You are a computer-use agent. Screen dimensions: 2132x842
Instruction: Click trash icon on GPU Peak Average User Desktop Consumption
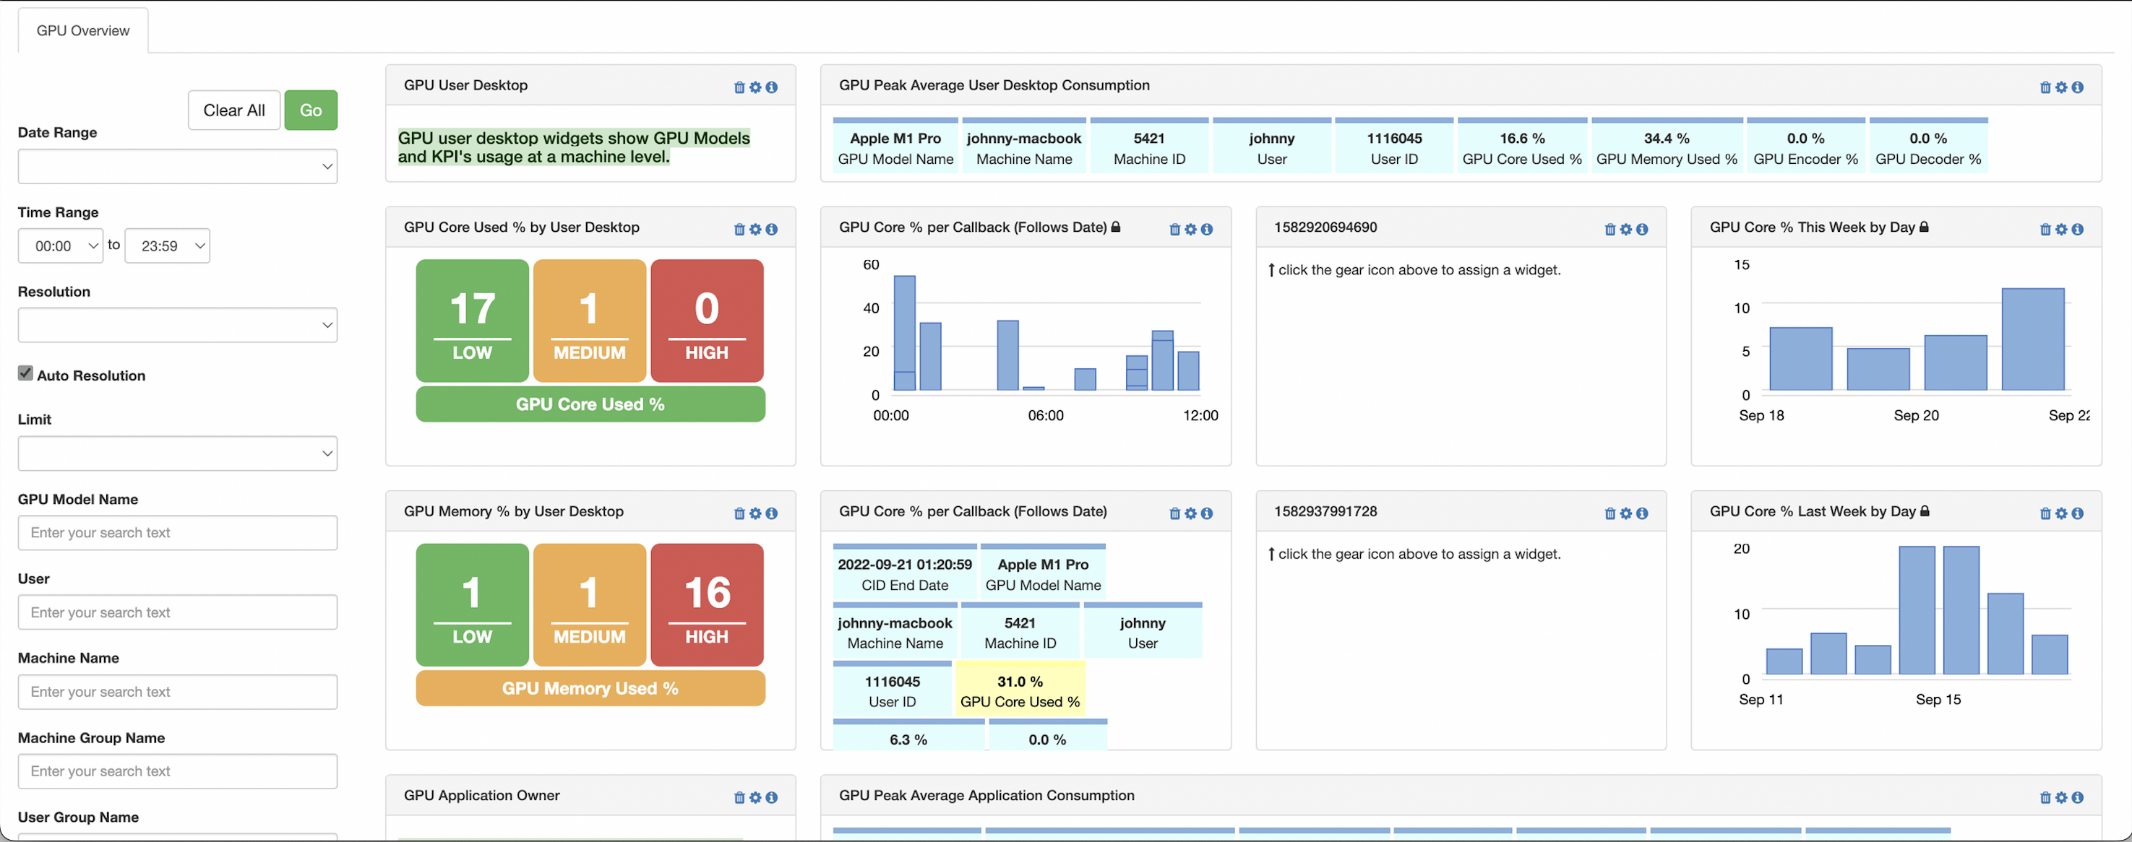pyautogui.click(x=2045, y=87)
